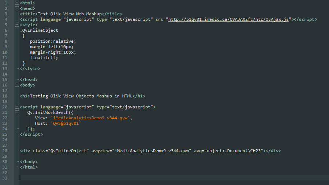Collapse the html tag fold on line 1
The height and width of the screenshot is (185, 329).
click(x=17, y=3)
